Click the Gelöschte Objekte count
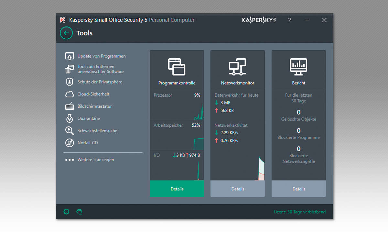388x232 pixels. tap(298, 112)
